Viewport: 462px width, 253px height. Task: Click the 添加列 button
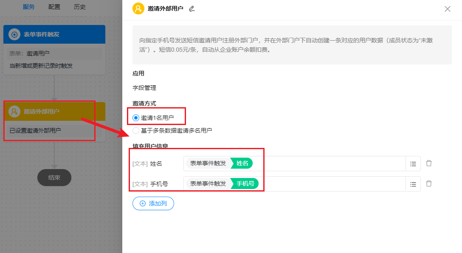(153, 203)
